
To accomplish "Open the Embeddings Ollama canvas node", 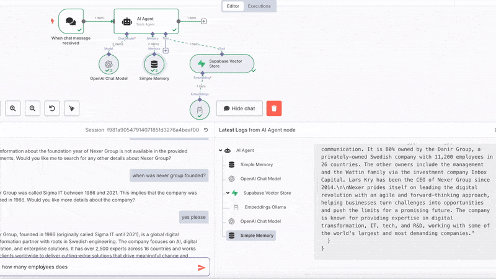I will (x=200, y=110).
